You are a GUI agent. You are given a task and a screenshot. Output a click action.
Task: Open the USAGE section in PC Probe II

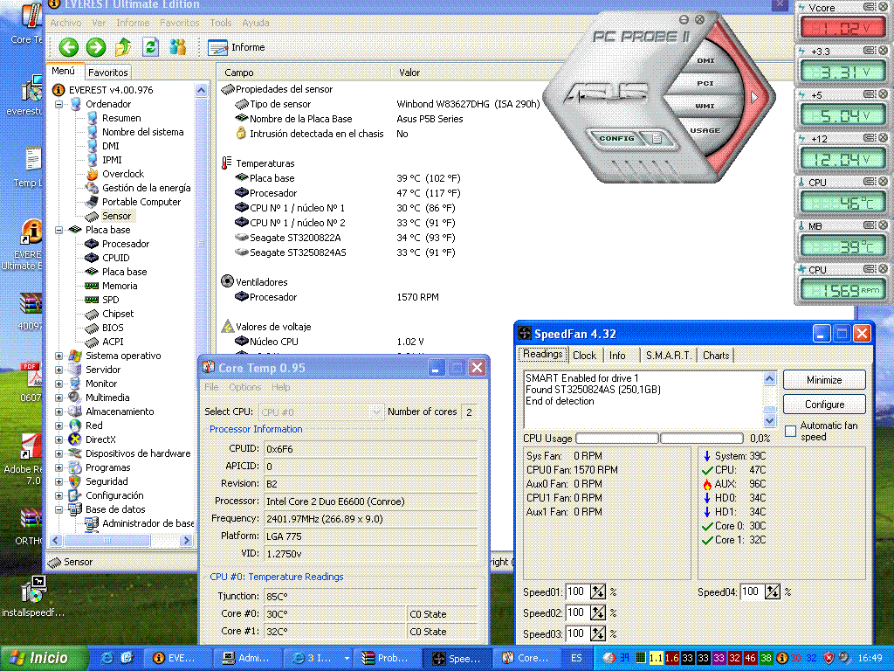tap(705, 130)
